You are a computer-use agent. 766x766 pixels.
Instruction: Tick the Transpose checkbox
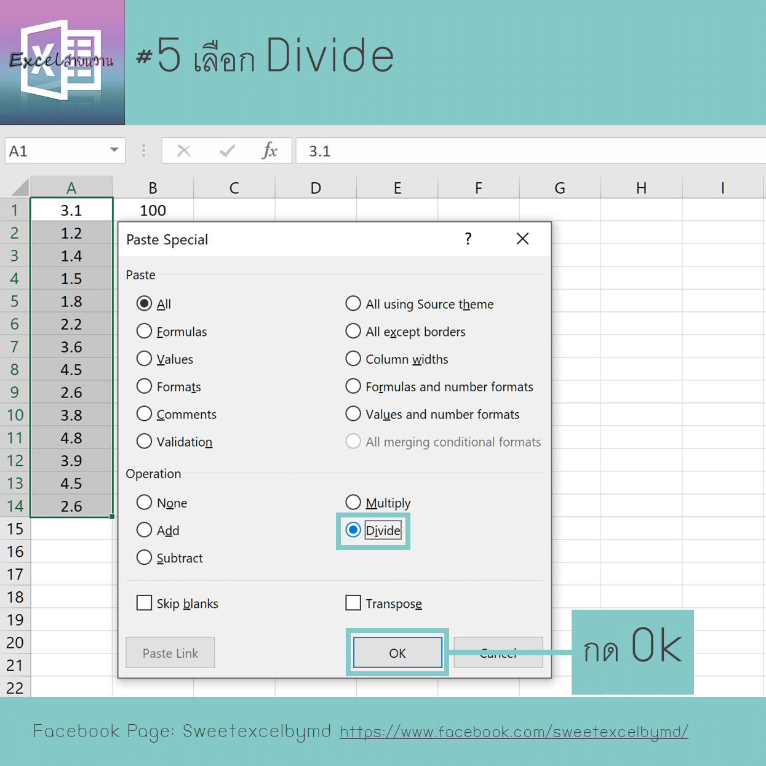pos(353,603)
